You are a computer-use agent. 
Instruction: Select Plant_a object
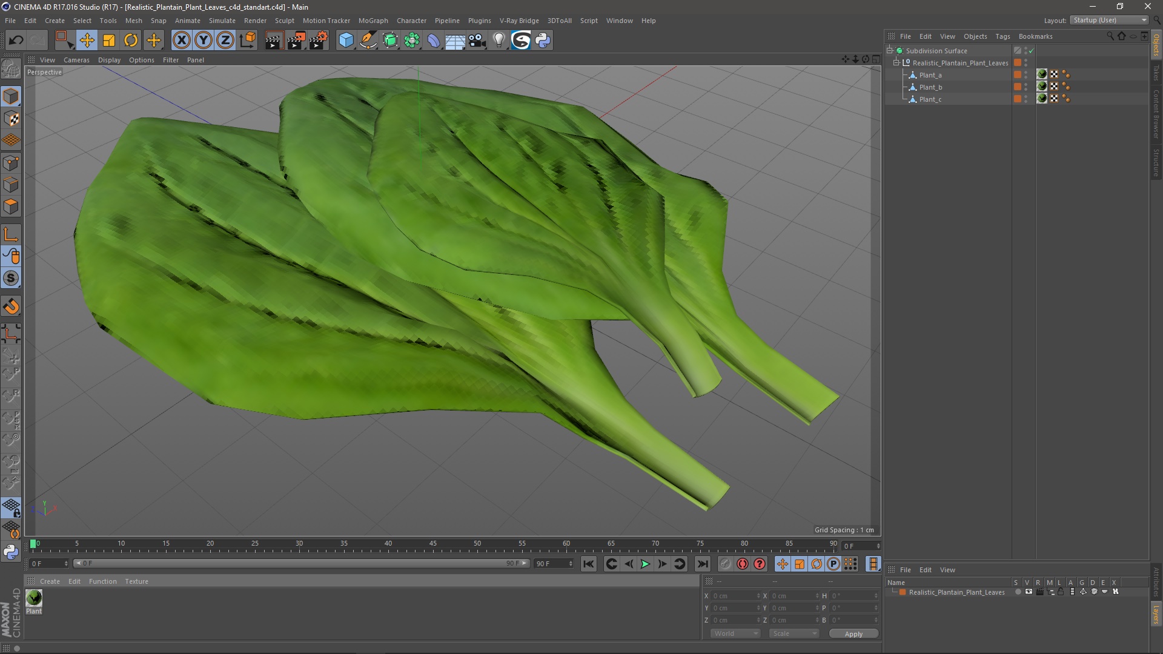point(930,75)
